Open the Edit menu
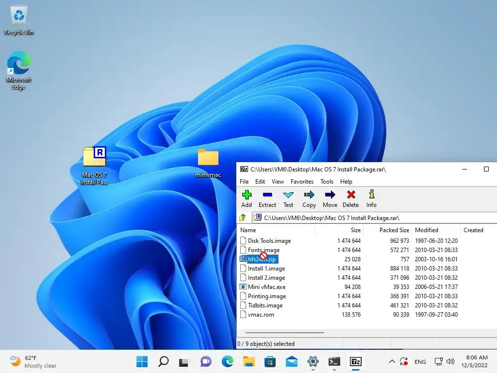Viewport: 497px width, 373px height. pos(260,182)
